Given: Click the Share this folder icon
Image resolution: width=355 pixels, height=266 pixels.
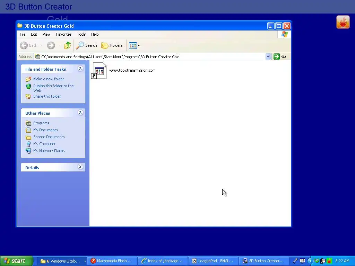Looking at the screenshot, I should coord(28,97).
